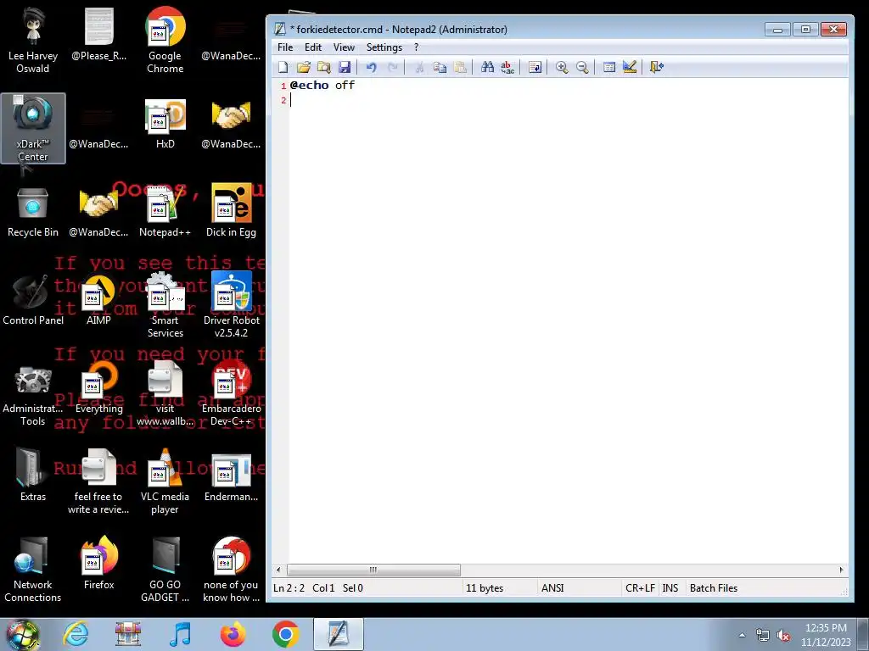Click the Exit door toolbar icon

[657, 68]
